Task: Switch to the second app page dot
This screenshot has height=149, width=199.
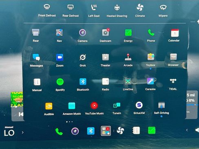Action: click(69, 122)
